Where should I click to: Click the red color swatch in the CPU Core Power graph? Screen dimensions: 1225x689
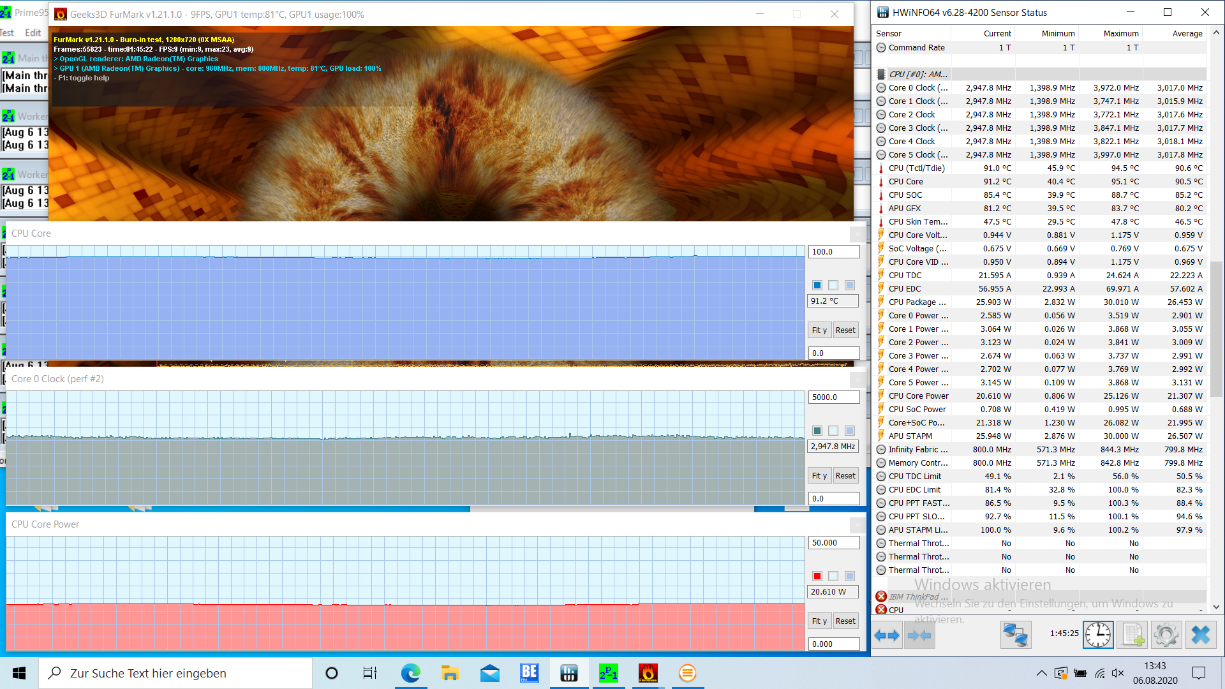tap(817, 576)
